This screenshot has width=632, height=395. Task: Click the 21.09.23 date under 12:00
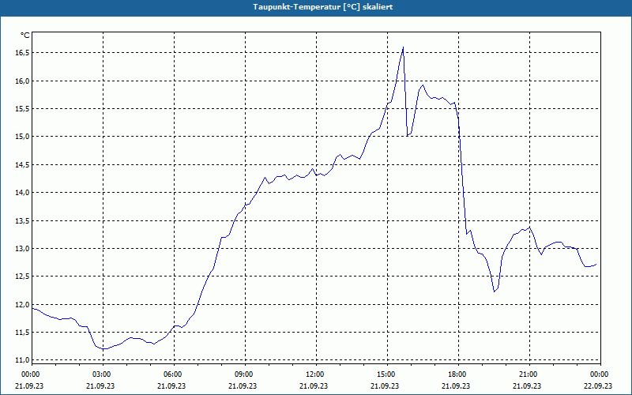coord(314,386)
